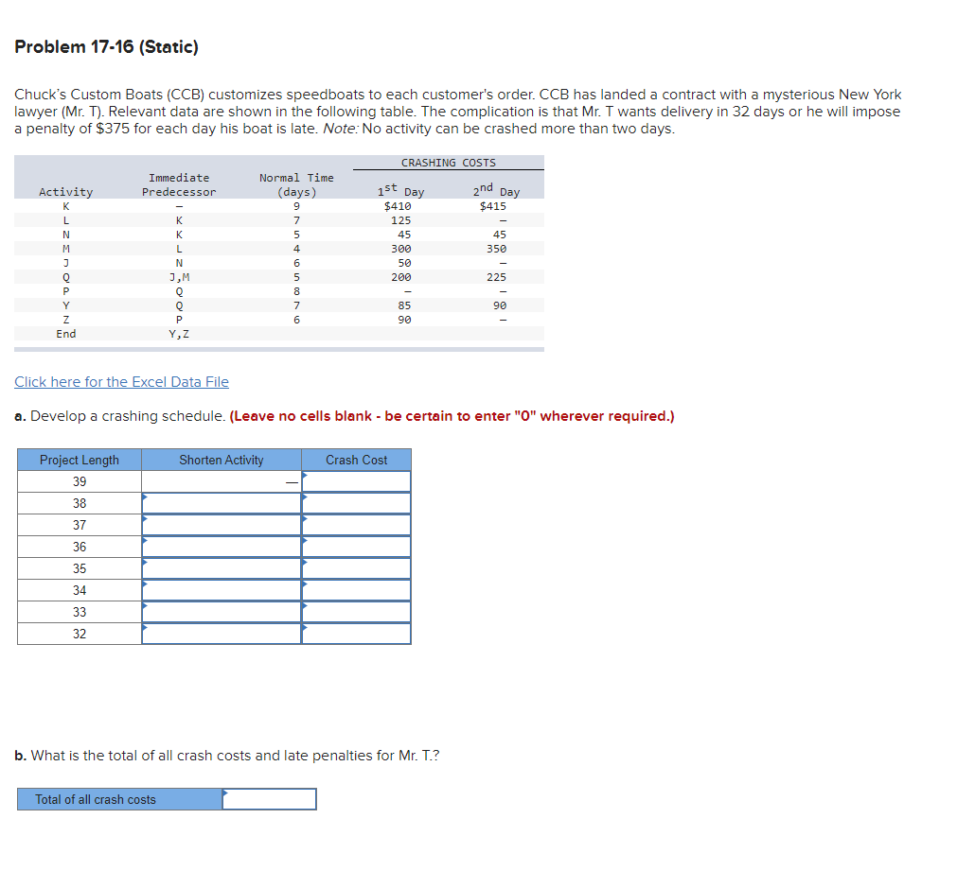Viewport: 975px width, 871px height.
Task: Click the 225 second-day cost for activity Q
Action: 496,277
